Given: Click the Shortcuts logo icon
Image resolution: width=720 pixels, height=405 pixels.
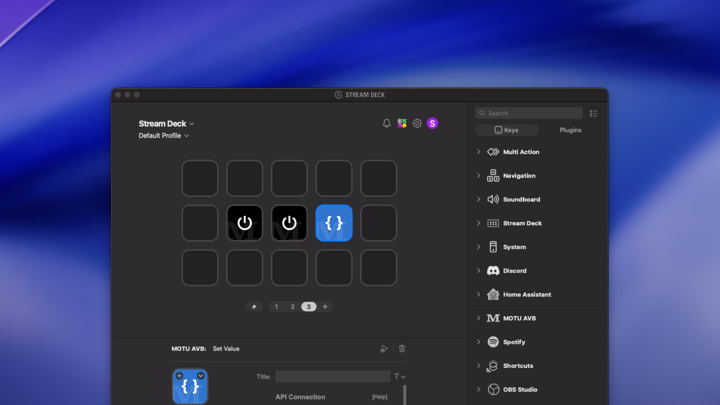Looking at the screenshot, I should click(x=493, y=366).
